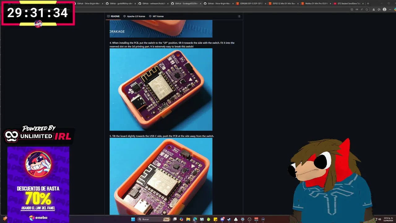
Task: Open the favorites list toolbar icon
Action: click(x=379, y=10)
